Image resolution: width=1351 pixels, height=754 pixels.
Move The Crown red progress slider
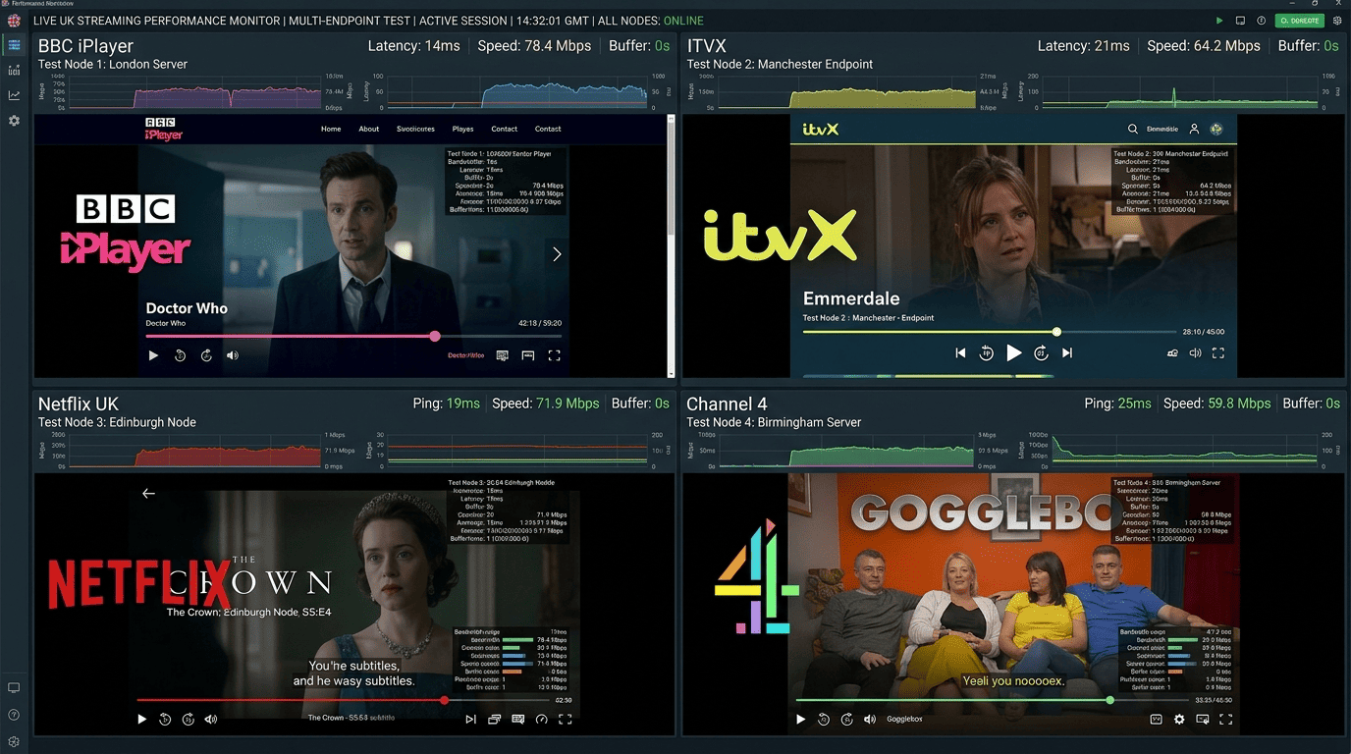click(x=445, y=700)
